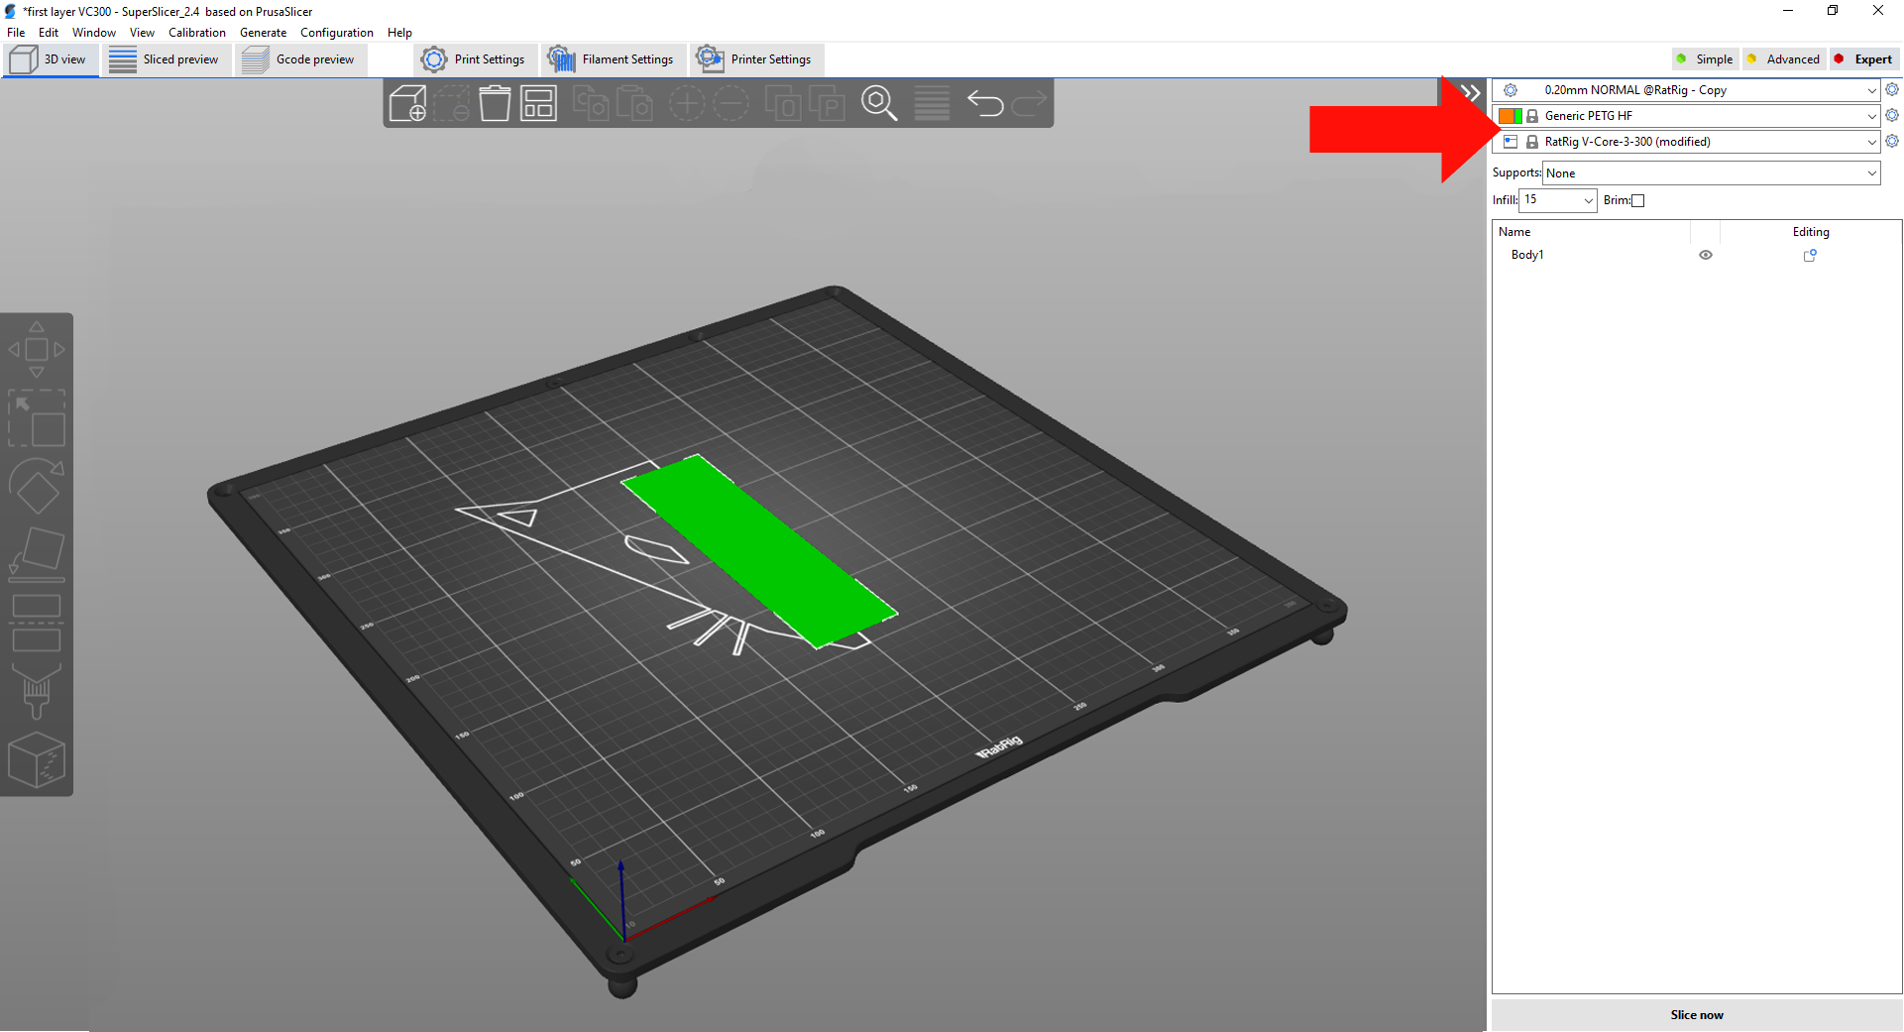Click gear icon beside print preset
This screenshot has height=1032, width=1904.
click(1891, 89)
